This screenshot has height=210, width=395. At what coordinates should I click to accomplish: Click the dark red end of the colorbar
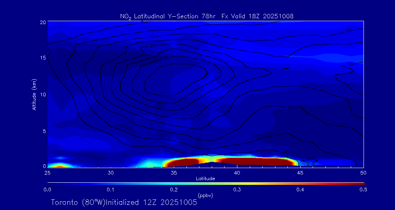(x=360, y=183)
